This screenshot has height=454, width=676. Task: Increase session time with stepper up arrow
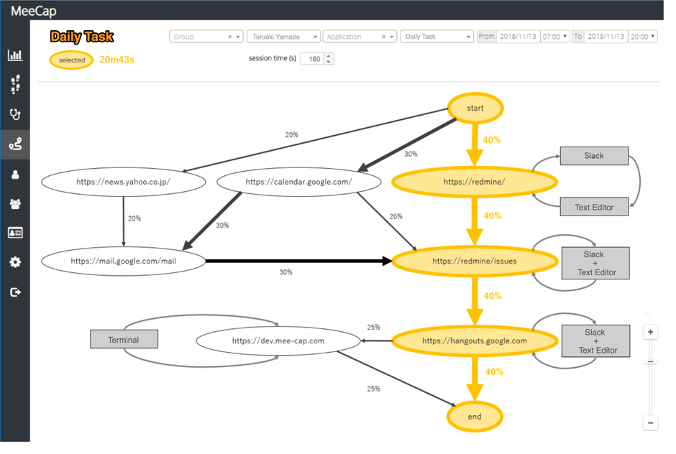click(329, 56)
